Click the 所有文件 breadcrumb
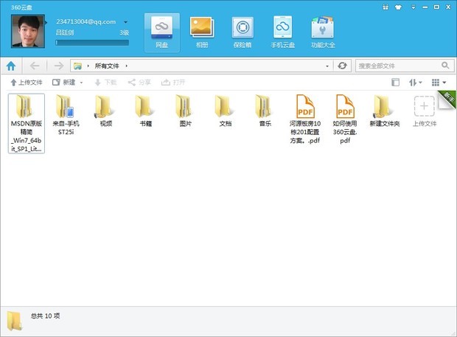 (107, 66)
